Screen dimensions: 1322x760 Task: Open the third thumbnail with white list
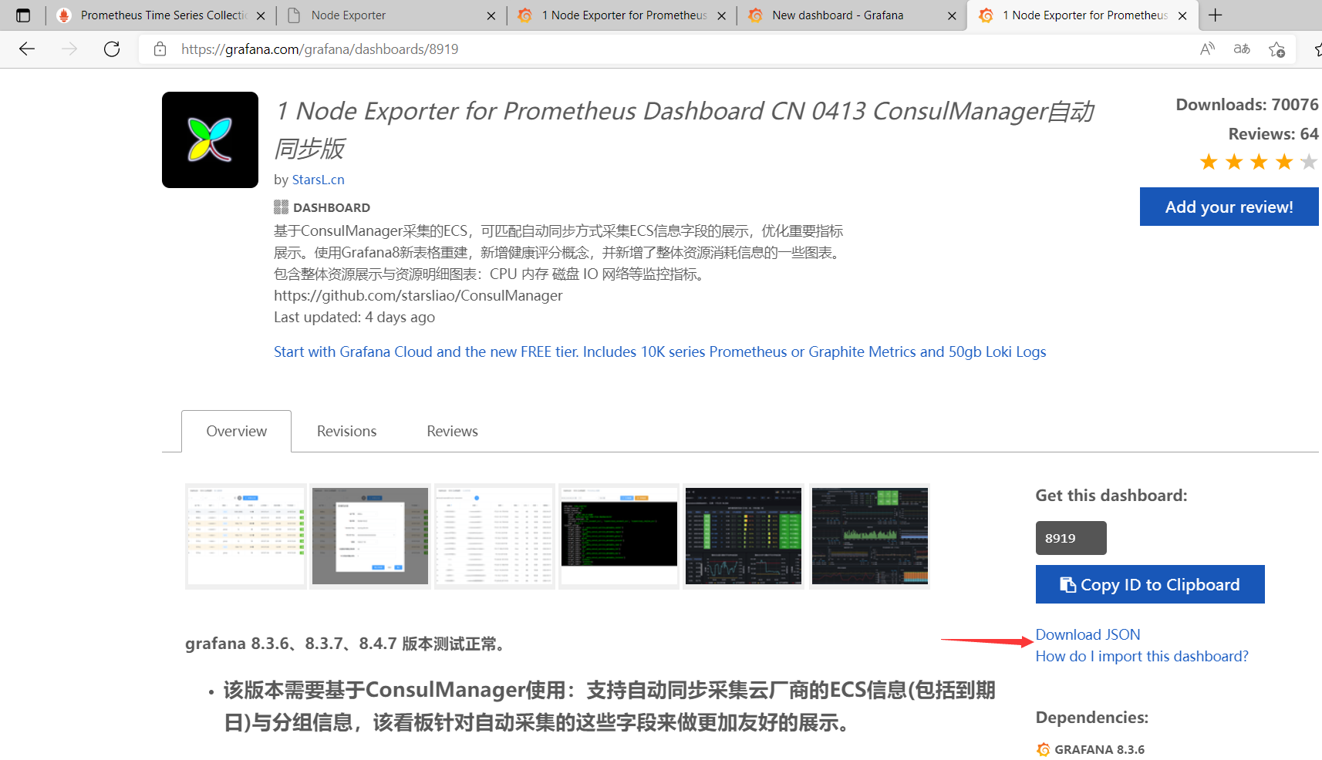point(494,536)
